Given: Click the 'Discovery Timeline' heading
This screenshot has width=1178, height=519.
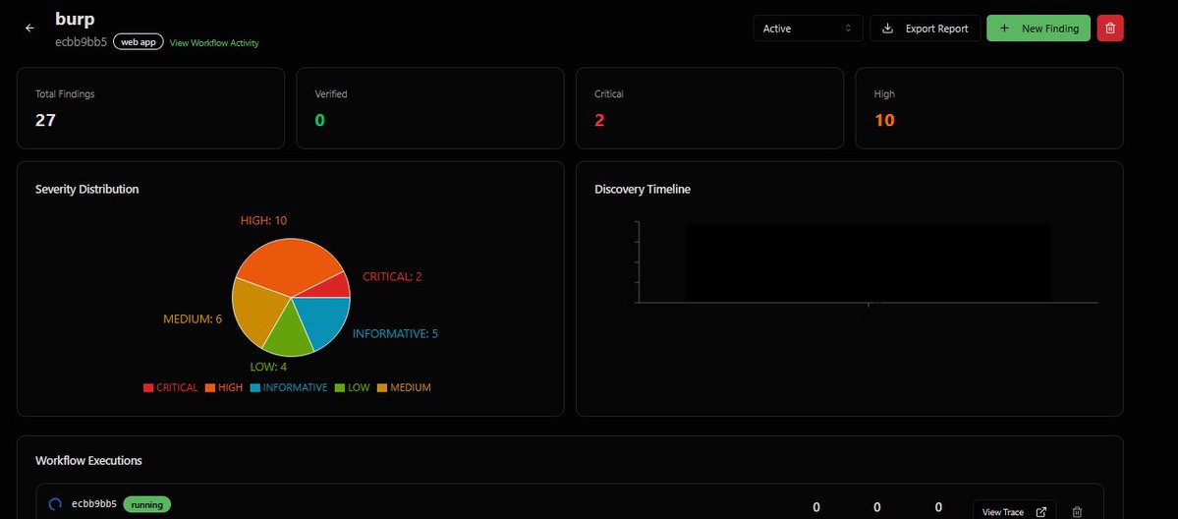Looking at the screenshot, I should [x=643, y=189].
